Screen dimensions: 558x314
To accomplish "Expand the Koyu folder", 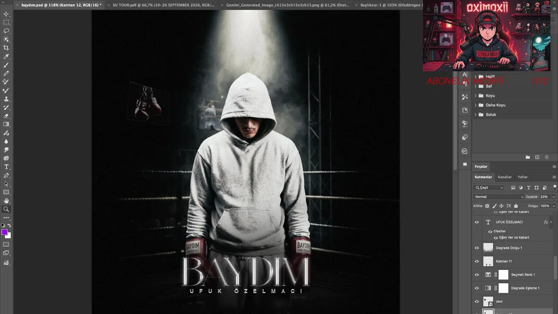I will pos(476,96).
